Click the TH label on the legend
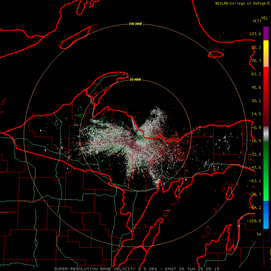Image resolution: width=271 pixels, height=271 pixels. pyautogui.click(x=259, y=235)
